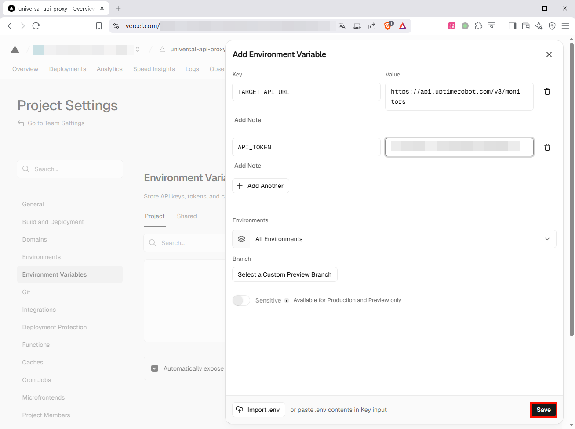Viewport: 575px width, 429px height.
Task: Click the Vercel triangle logo
Action: (15, 49)
